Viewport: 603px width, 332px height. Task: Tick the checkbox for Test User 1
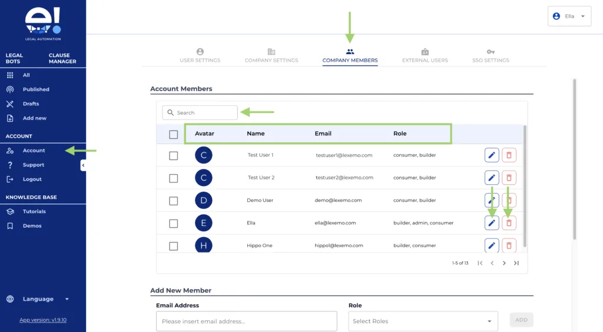coord(173,156)
